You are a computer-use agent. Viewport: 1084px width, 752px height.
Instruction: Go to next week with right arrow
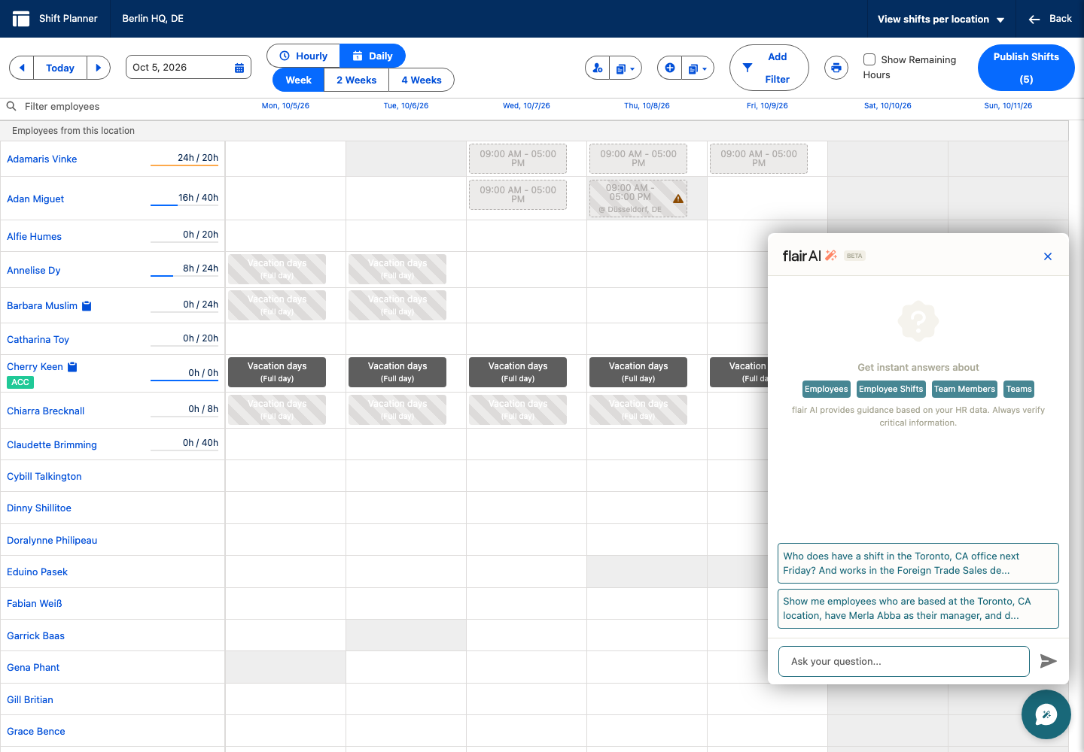pos(99,68)
